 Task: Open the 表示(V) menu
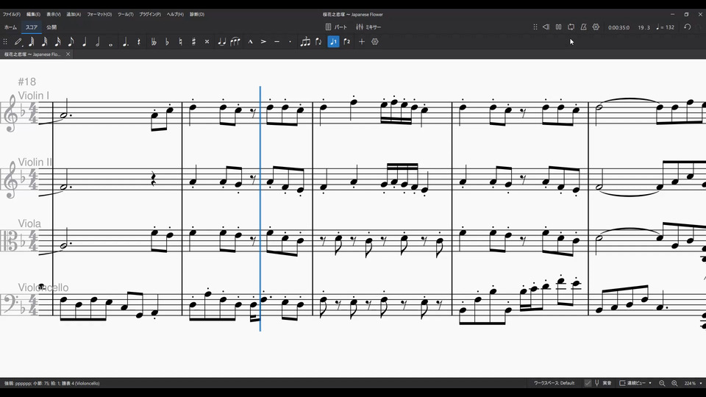click(x=54, y=15)
